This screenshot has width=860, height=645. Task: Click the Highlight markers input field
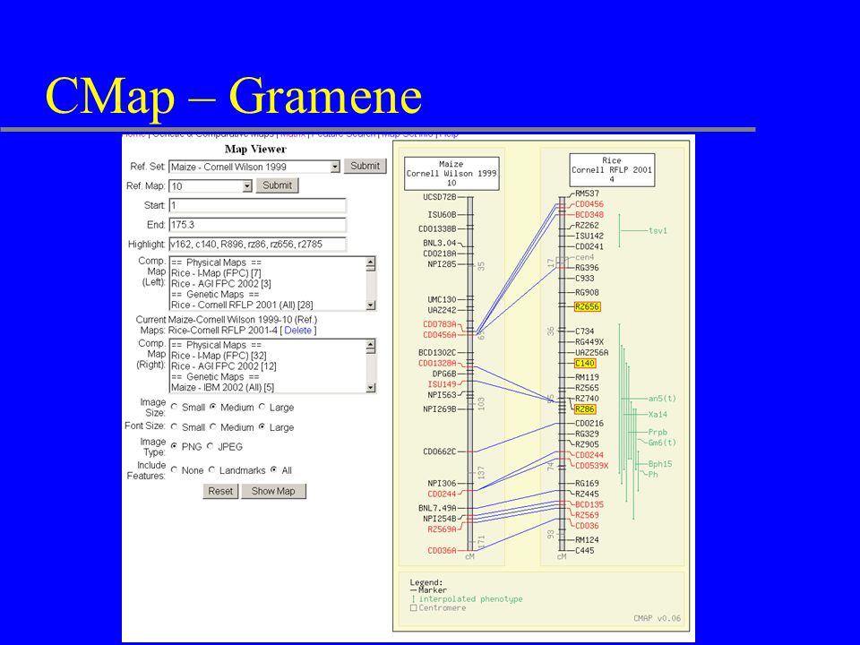coord(258,244)
